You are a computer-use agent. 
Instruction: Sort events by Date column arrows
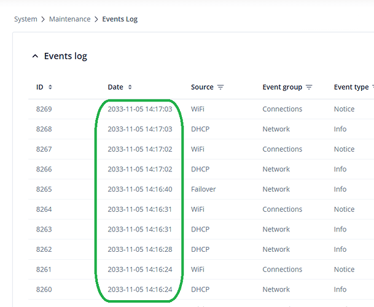(130, 87)
